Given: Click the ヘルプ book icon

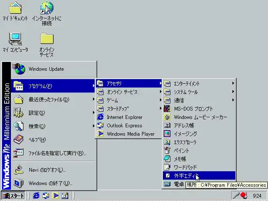Looking at the screenshot, I should coord(18,139).
